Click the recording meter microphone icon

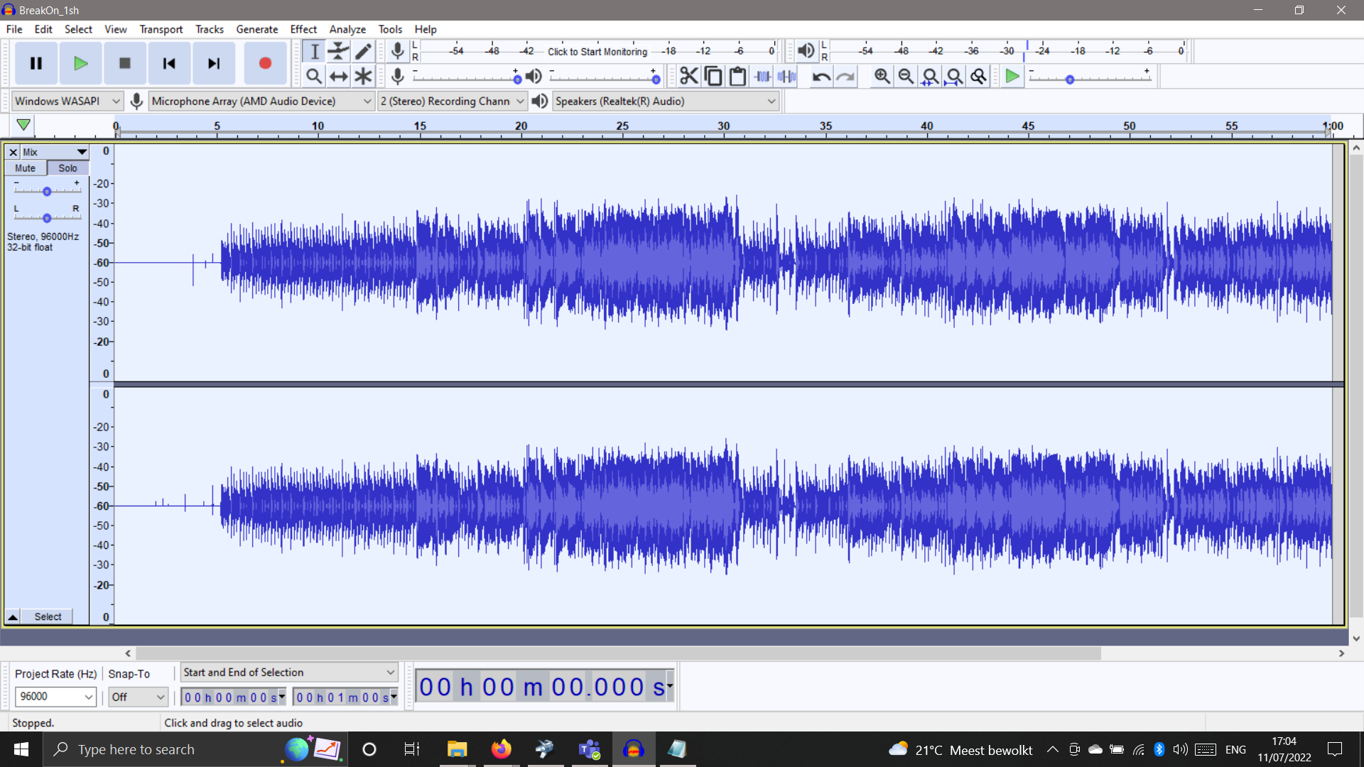coord(398,50)
